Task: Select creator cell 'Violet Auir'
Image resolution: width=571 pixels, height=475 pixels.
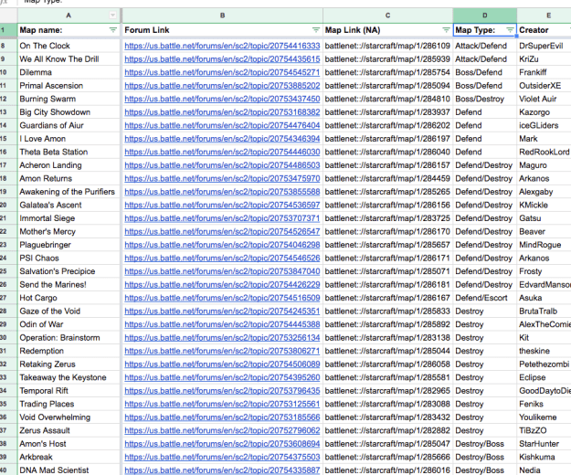Action: (545, 99)
